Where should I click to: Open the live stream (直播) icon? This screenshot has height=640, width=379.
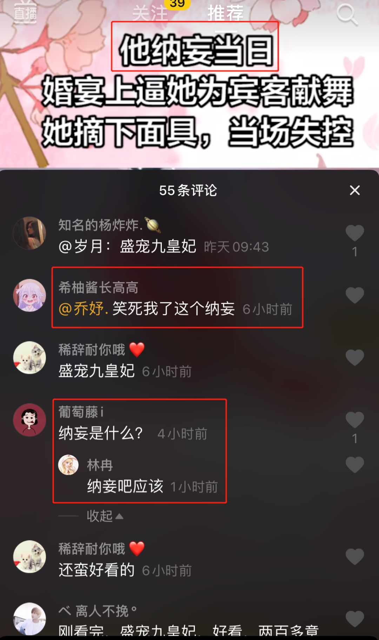point(25,13)
